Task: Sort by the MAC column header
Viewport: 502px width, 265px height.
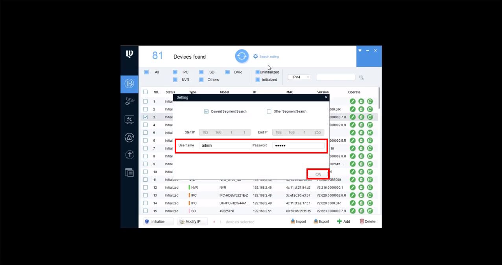Action: point(290,92)
